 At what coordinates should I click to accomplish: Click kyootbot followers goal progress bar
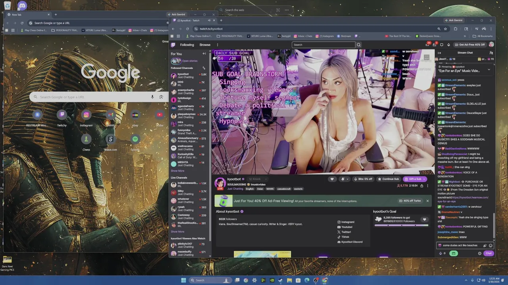pyautogui.click(x=401, y=225)
